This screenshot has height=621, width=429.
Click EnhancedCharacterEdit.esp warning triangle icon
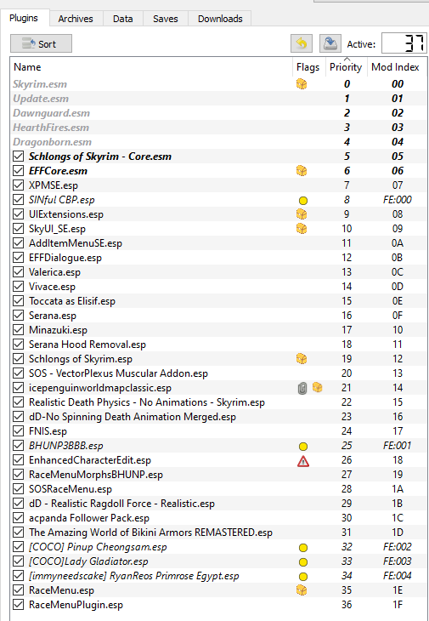click(303, 460)
